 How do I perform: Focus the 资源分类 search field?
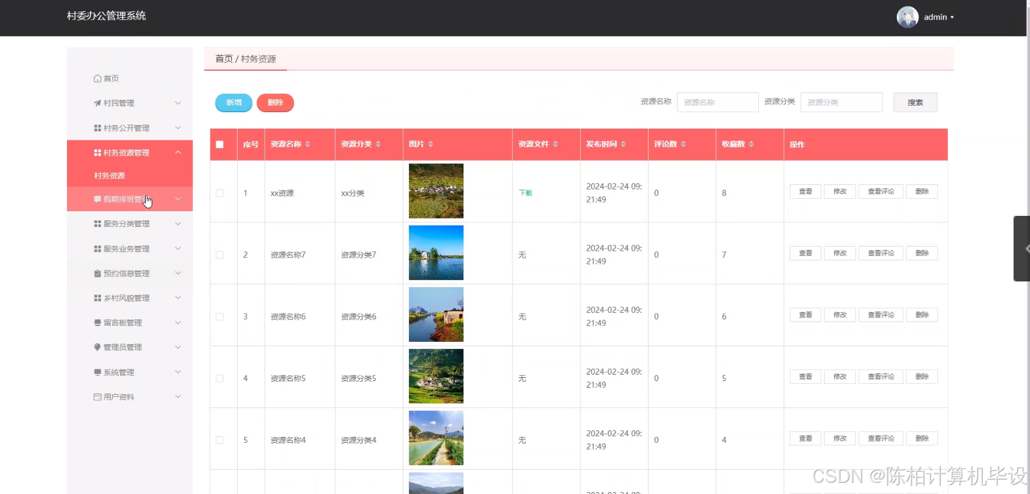pyautogui.click(x=841, y=102)
